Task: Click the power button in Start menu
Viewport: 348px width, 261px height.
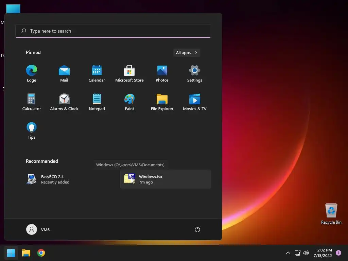Action: tap(197, 229)
